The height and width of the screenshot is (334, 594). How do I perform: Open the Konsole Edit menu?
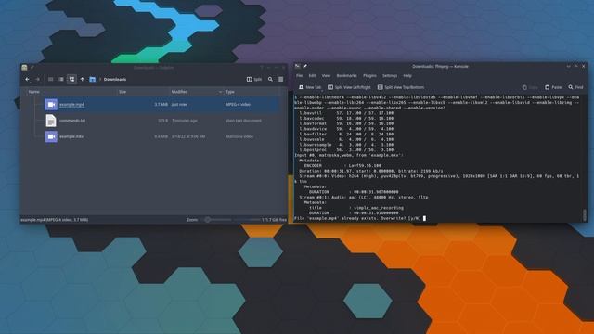(x=312, y=76)
